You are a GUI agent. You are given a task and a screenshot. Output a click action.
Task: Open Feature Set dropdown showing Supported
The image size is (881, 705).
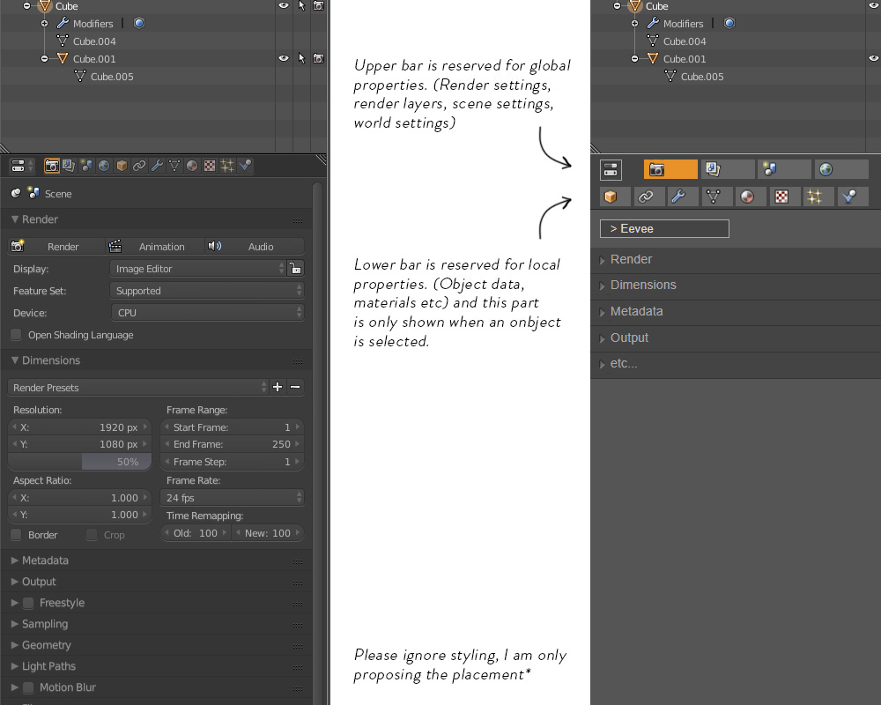click(207, 291)
